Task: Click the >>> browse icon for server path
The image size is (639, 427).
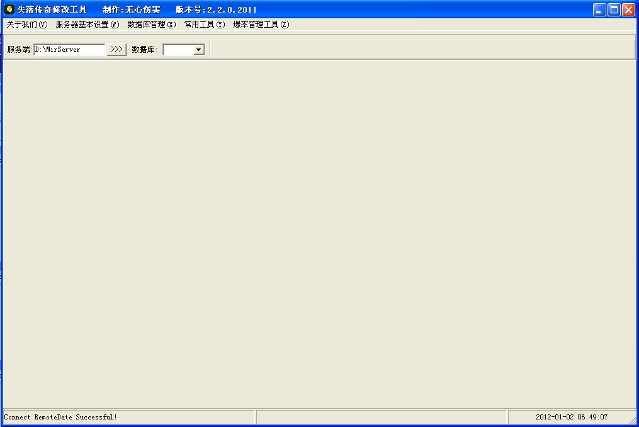Action: 116,48
